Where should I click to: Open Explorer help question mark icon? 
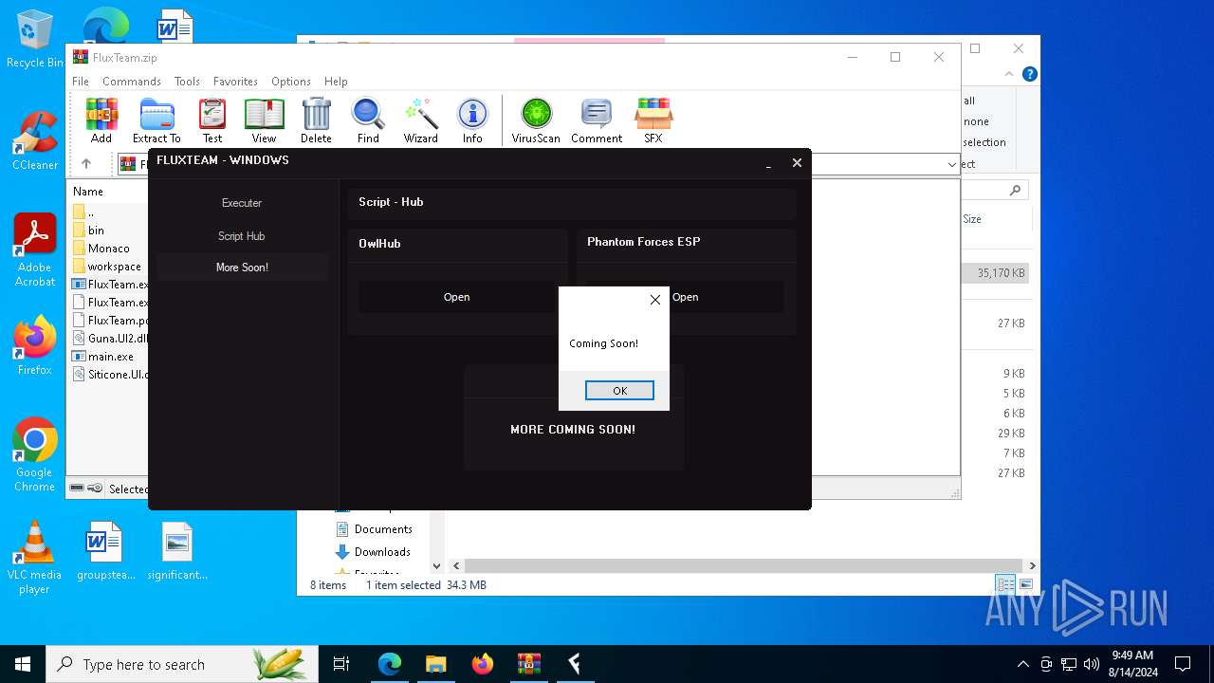(1029, 74)
